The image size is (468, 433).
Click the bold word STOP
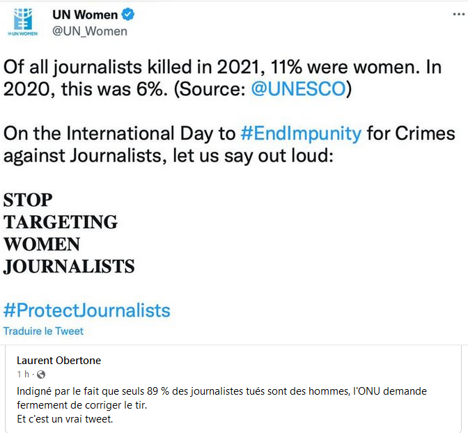pos(28,200)
